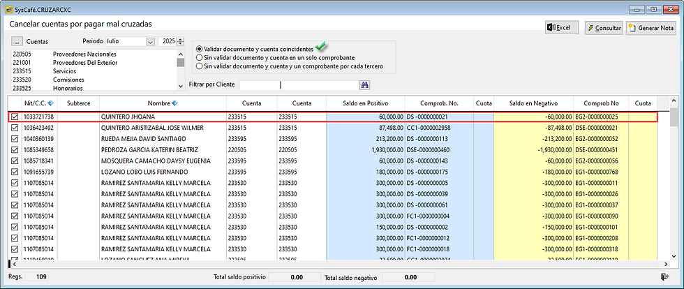Toggle checkbox for MOSQUERA CAMACHO DAYSY EUGENIA
The image size is (684, 289).
(15, 161)
